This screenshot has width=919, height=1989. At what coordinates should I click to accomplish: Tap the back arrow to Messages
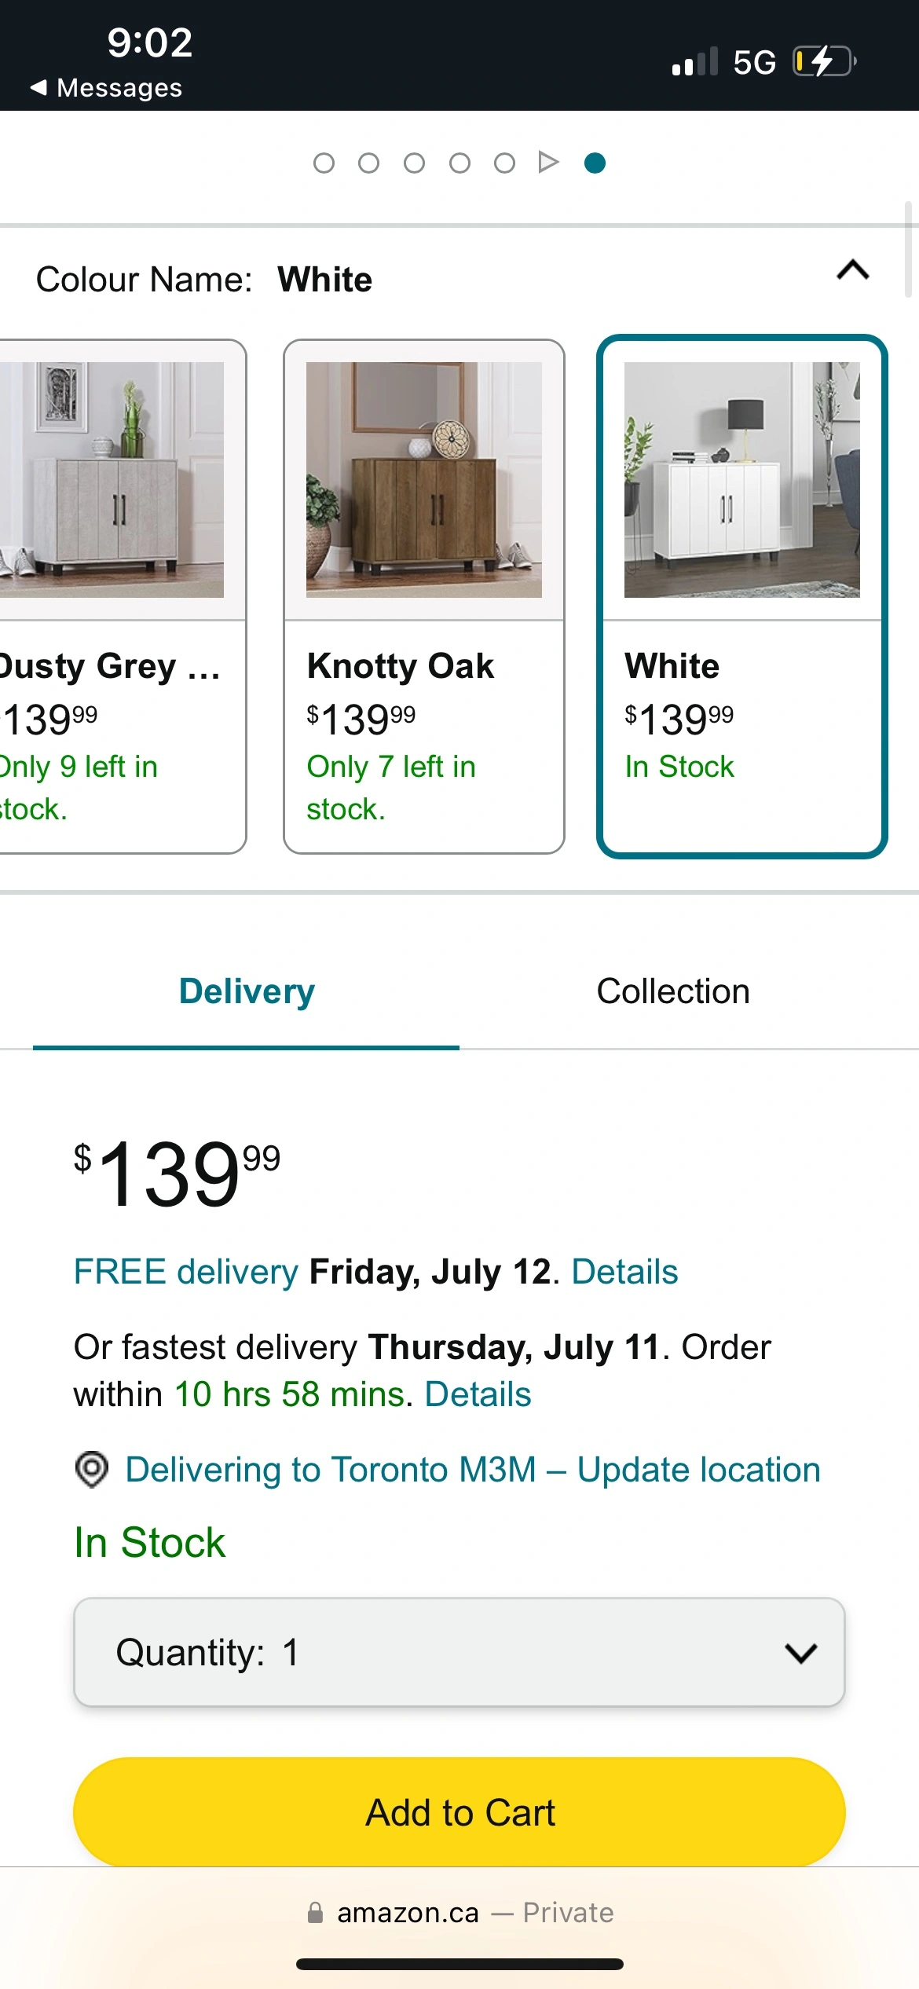pos(38,87)
